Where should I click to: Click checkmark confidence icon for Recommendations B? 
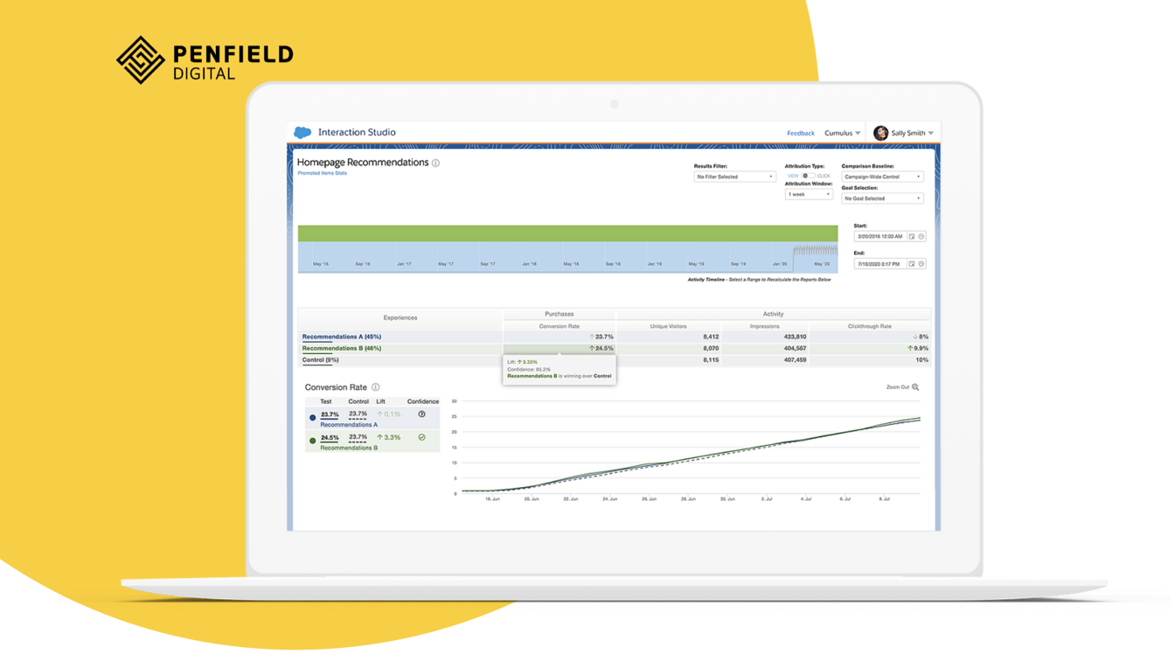(x=421, y=437)
